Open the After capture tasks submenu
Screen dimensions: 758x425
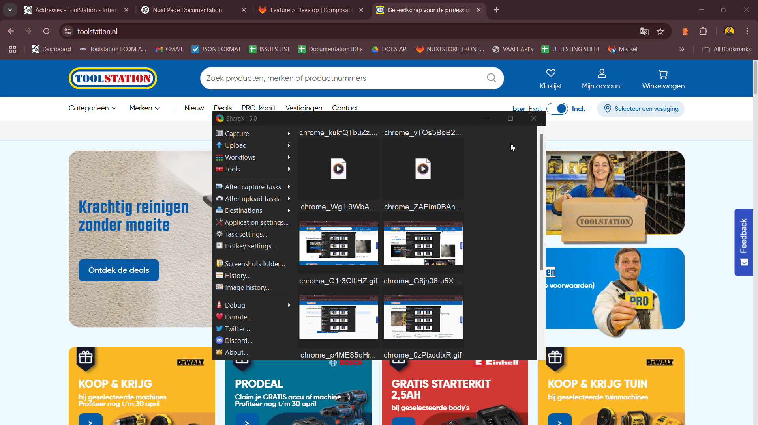pos(253,187)
